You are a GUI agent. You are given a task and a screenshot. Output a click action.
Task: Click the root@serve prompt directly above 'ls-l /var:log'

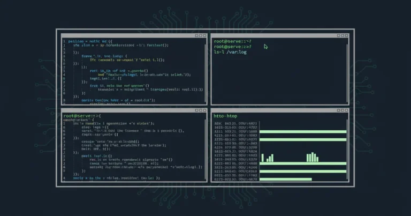232,47
